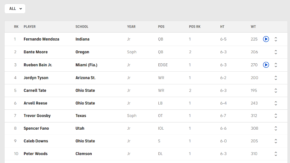Open Caleb Downs's player name link
Screen dimensions: 290x163
tap(36, 141)
